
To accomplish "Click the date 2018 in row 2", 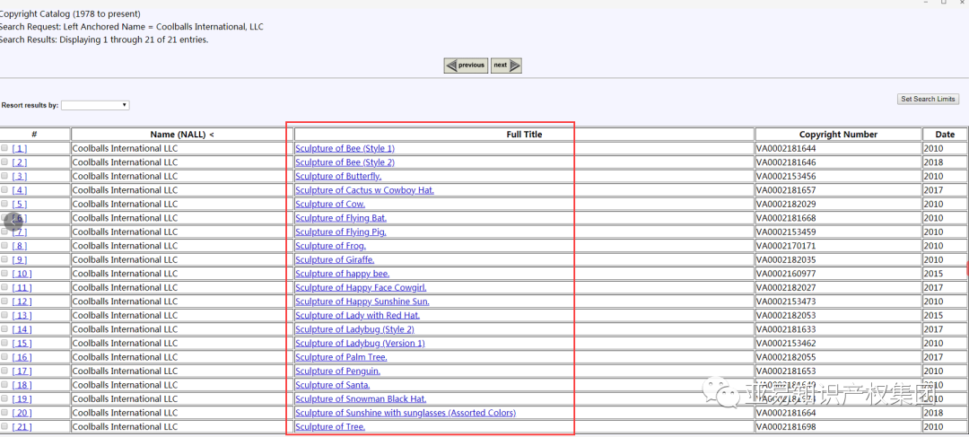I will pos(933,162).
